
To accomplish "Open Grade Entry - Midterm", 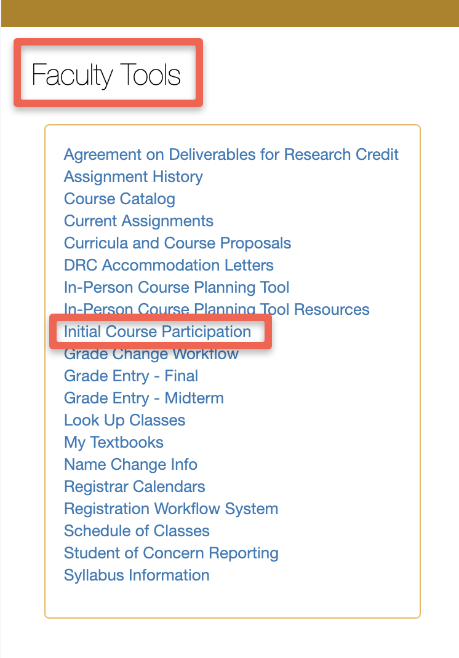I will click(x=144, y=398).
